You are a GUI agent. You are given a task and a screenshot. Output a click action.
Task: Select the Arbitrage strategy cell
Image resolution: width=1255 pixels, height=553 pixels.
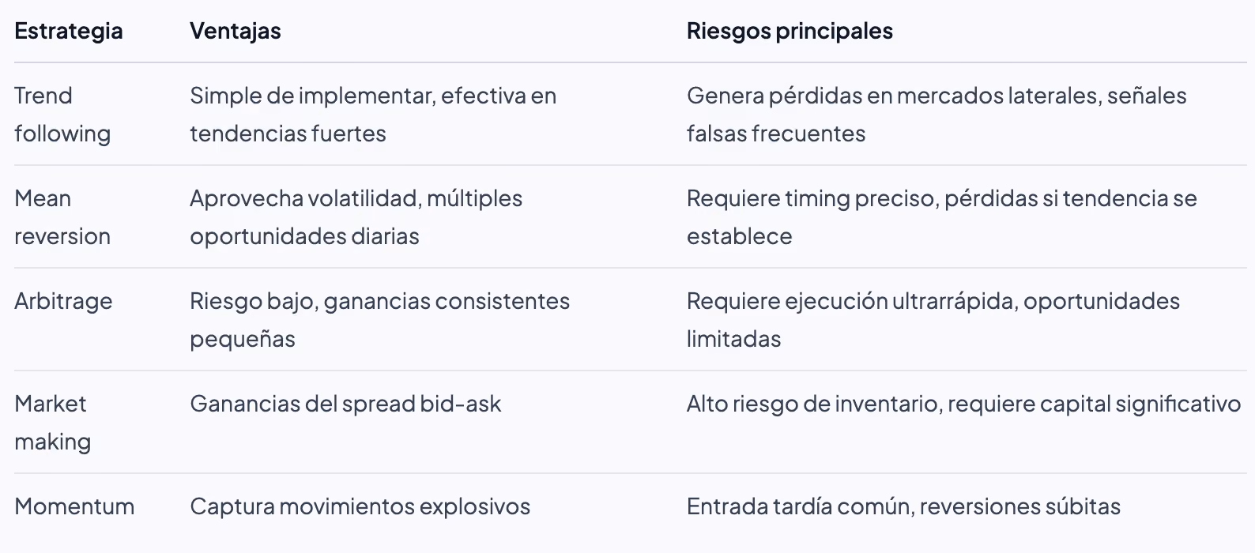coord(63,301)
